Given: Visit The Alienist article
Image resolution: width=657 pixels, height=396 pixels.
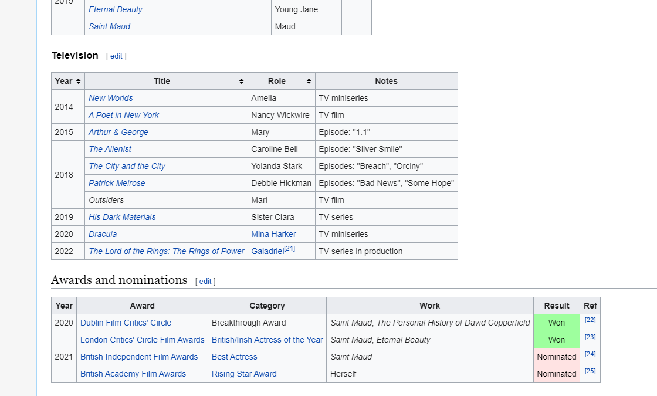Looking at the screenshot, I should 110,149.
